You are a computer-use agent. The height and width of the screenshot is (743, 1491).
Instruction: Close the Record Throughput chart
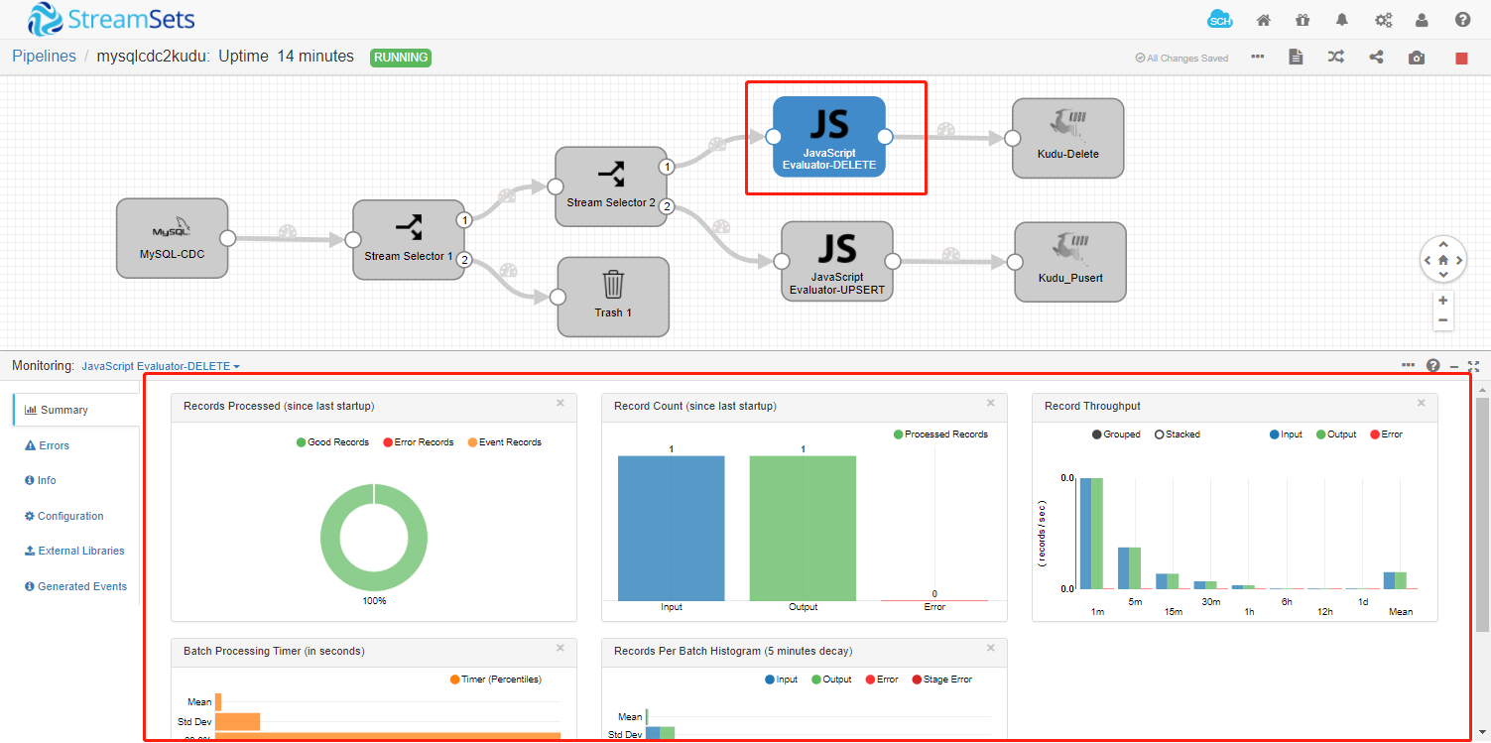(1421, 403)
